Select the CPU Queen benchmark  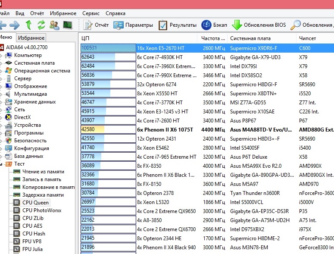[35, 203]
